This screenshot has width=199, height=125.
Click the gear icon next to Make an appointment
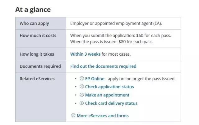(82, 95)
